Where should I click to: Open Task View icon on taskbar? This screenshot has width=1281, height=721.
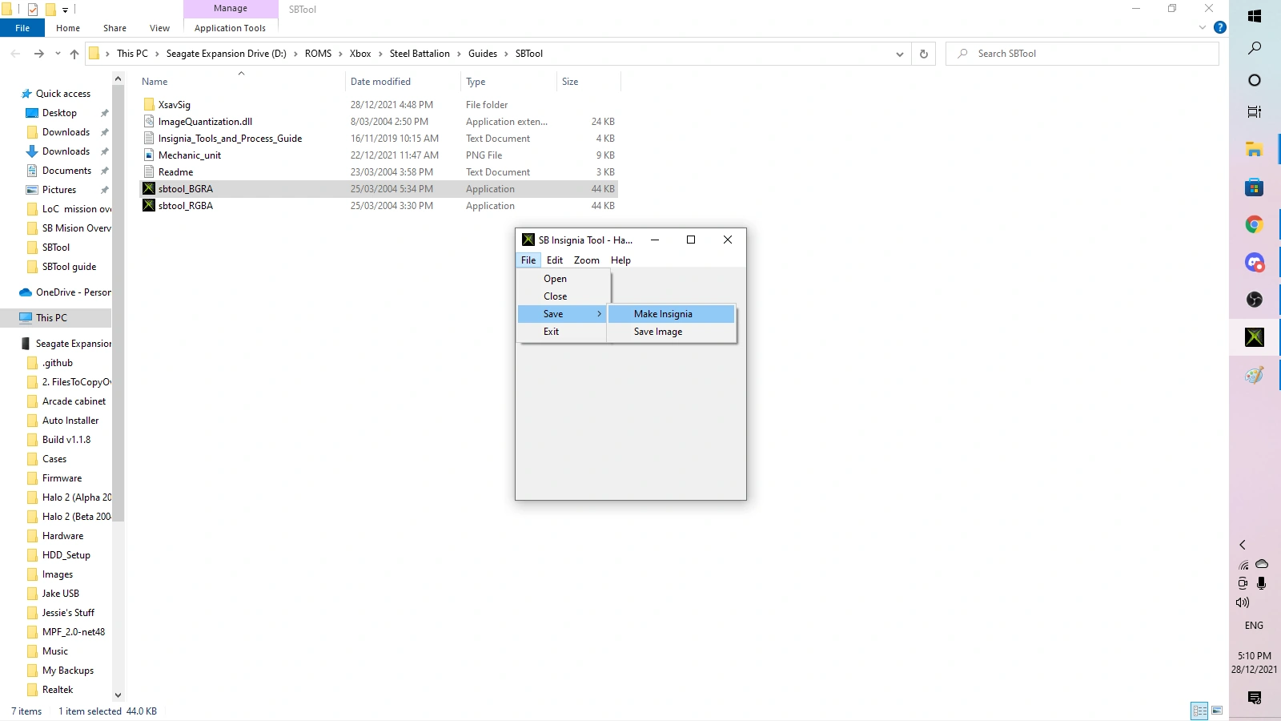(1255, 112)
